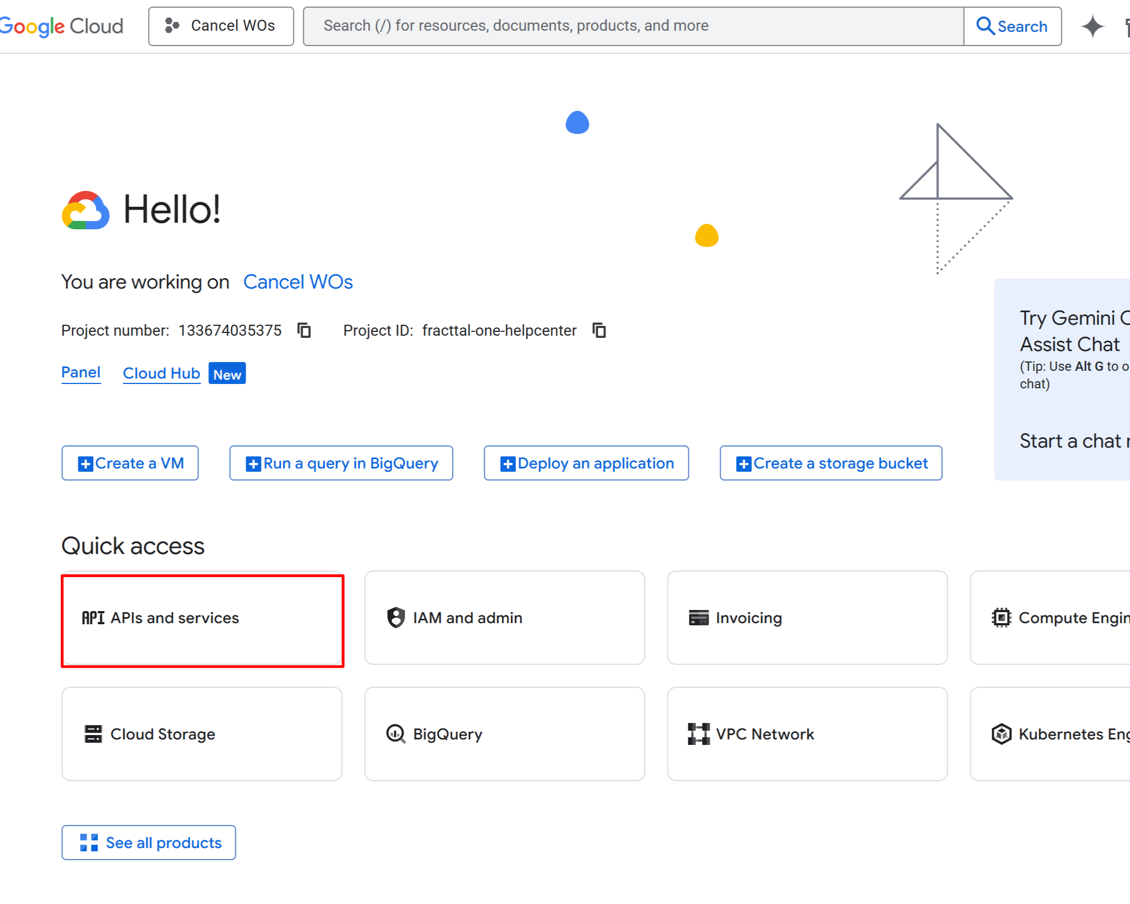Click the See all products button
Viewport: 1130px width, 904px height.
pyautogui.click(x=149, y=843)
